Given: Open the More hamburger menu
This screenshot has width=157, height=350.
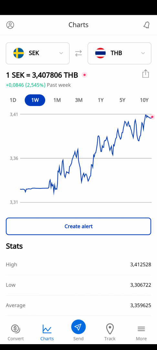Looking at the screenshot, I should point(141,329).
